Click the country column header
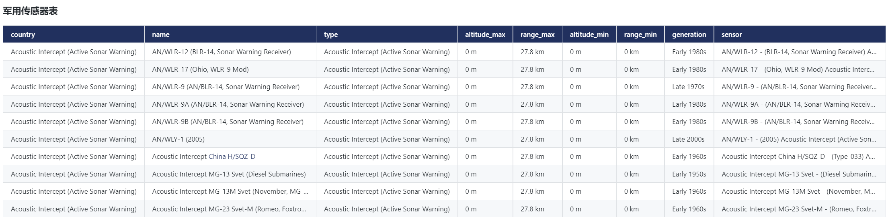 23,34
